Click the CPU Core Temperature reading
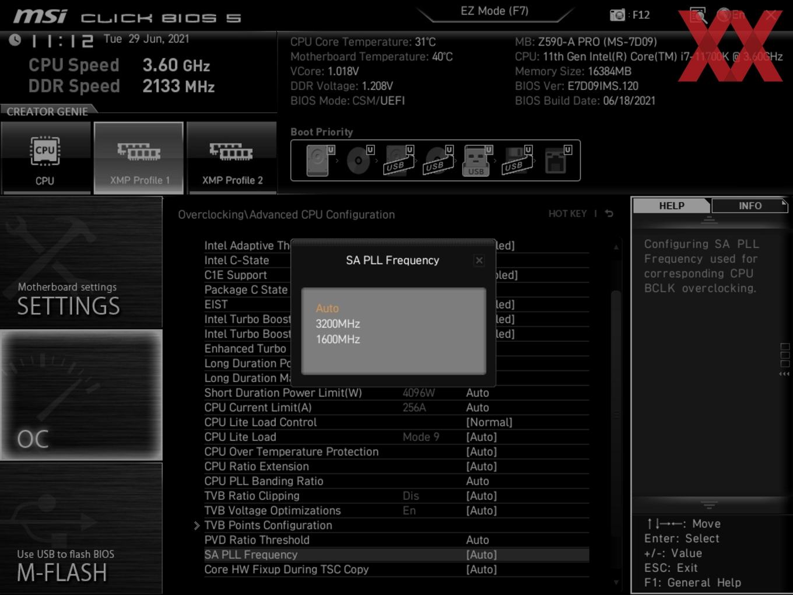 (363, 42)
